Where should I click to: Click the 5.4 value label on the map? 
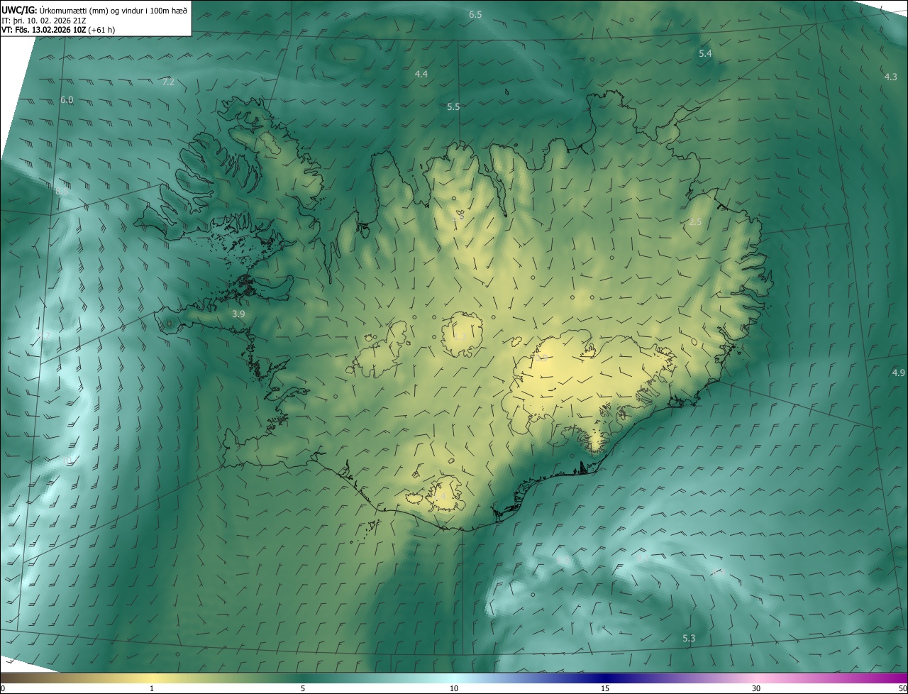pyautogui.click(x=705, y=54)
